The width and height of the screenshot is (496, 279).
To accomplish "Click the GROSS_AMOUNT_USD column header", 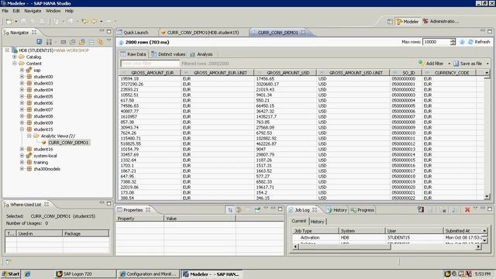I will tap(285, 73).
